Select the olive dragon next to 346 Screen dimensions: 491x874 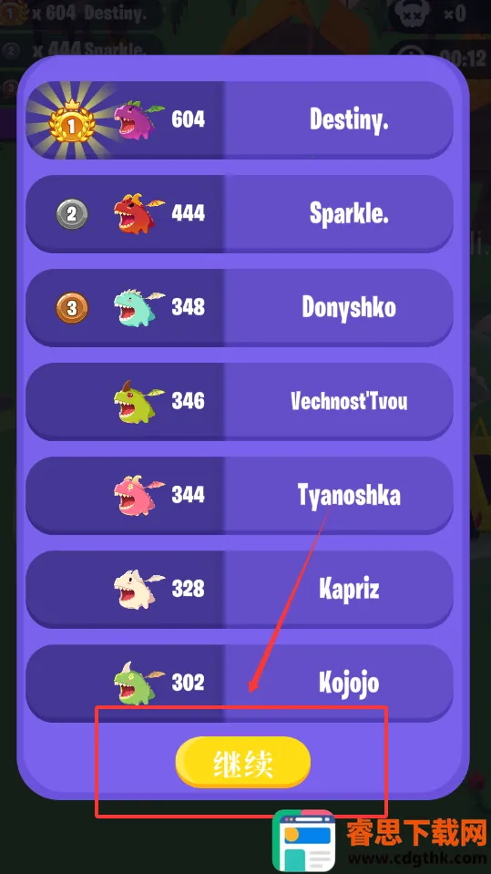coord(138,401)
